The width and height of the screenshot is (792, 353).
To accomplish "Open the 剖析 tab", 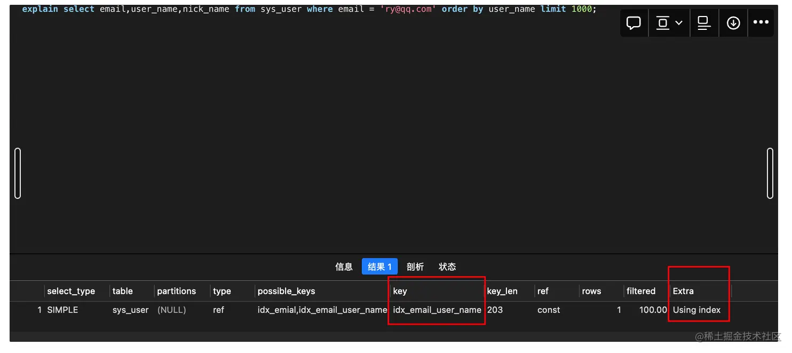I will tap(415, 267).
